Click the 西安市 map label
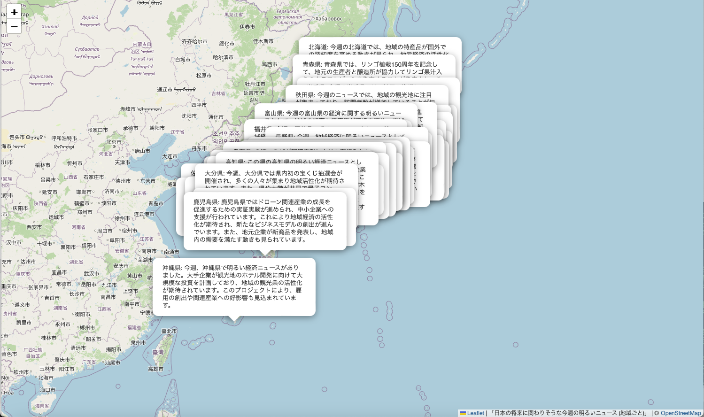 34,227
